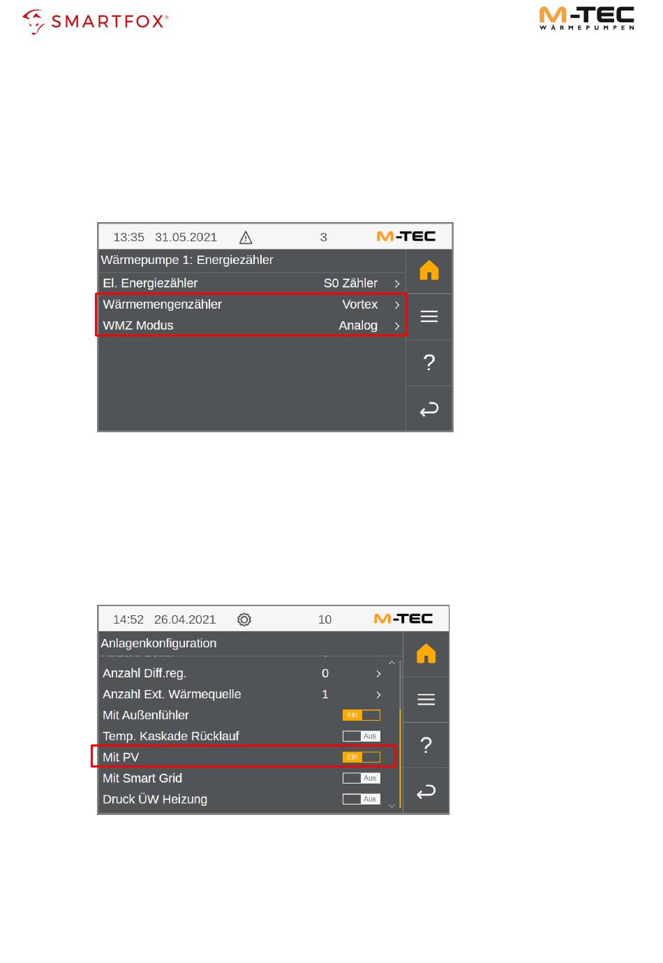Image resolution: width=663 pixels, height=963 pixels.
Task: Click help question mark in Energiezähler screen
Action: (x=429, y=362)
